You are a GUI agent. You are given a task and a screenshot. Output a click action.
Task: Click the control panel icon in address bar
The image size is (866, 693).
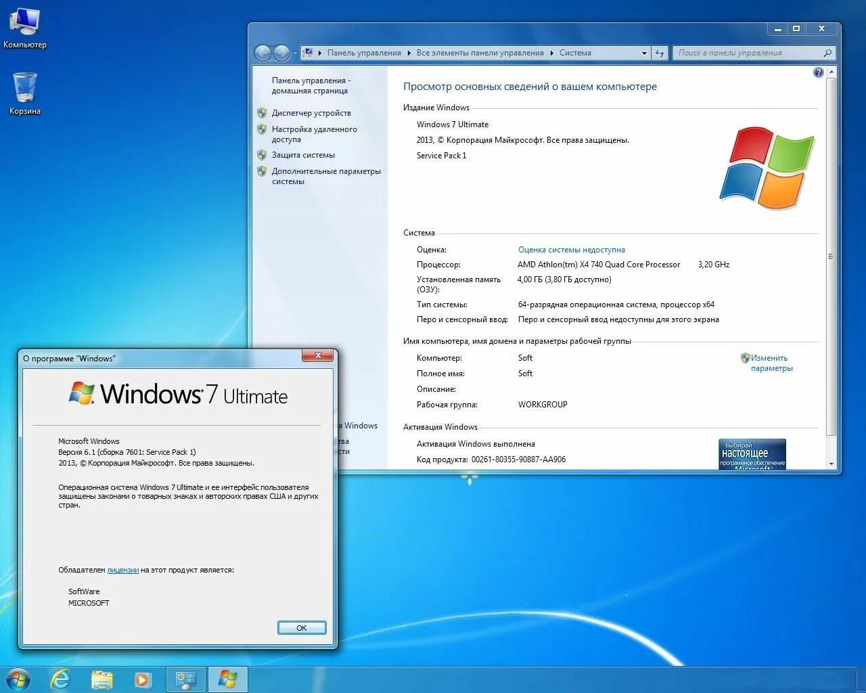308,52
